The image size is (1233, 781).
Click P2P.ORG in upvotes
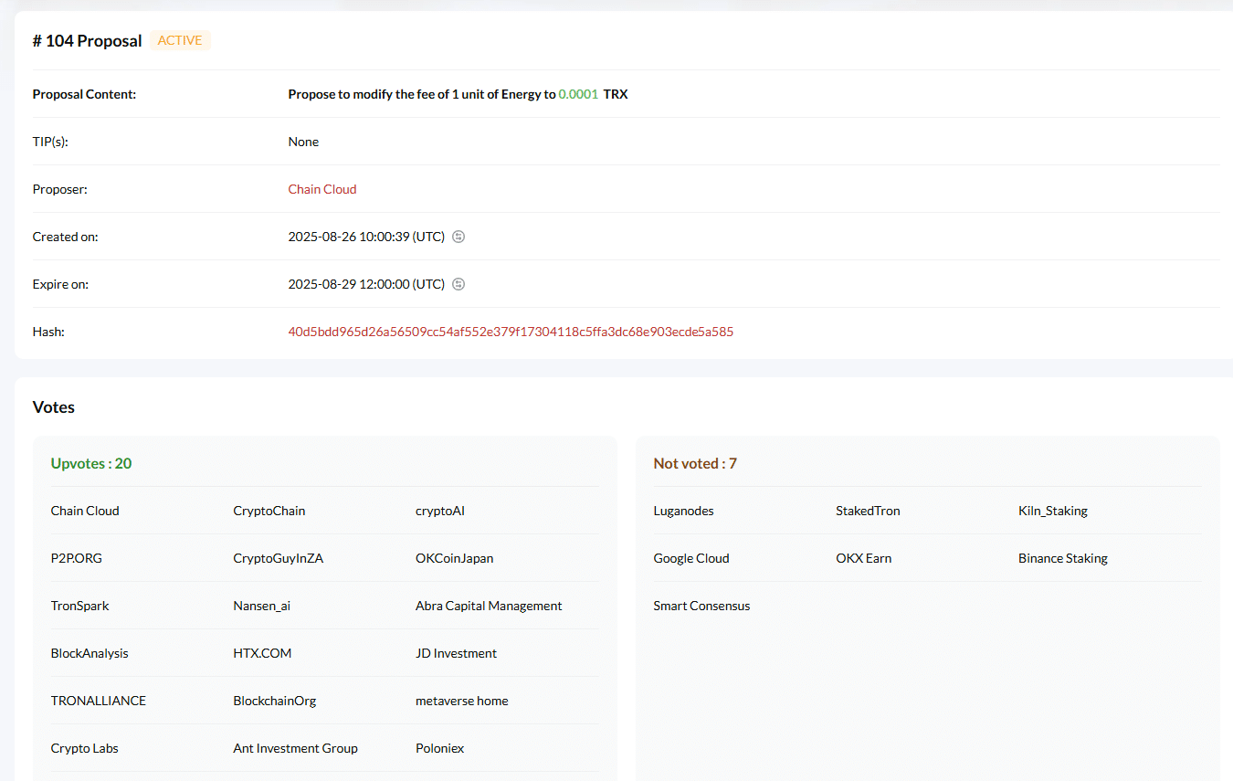coord(77,558)
